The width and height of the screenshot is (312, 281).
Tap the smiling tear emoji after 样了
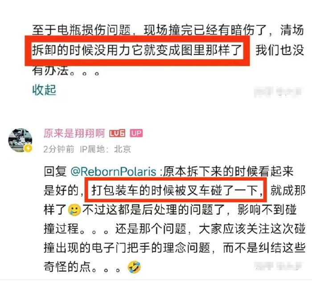pyautogui.click(x=74, y=210)
